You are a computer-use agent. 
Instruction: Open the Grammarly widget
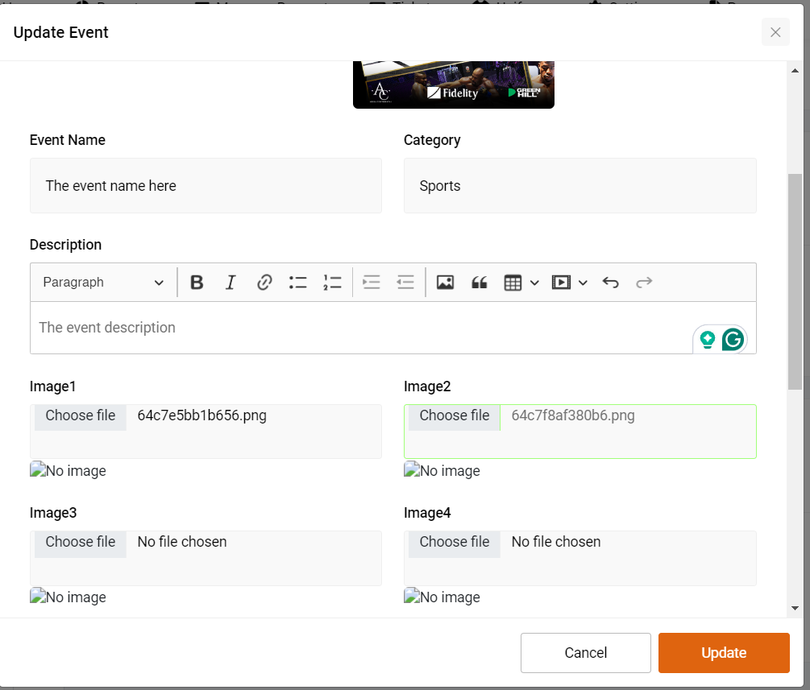point(733,340)
